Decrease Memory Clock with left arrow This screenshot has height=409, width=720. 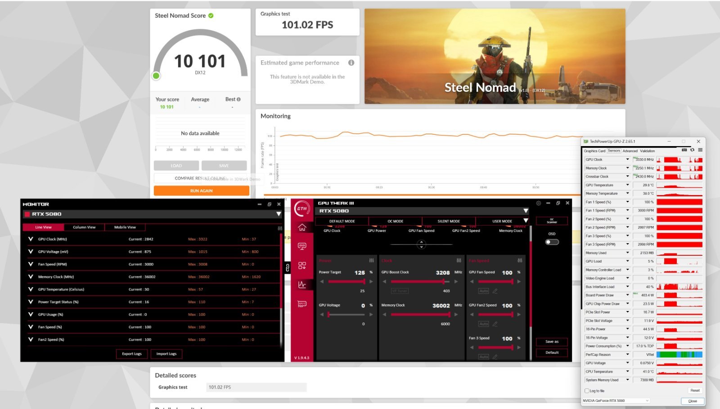(x=384, y=315)
